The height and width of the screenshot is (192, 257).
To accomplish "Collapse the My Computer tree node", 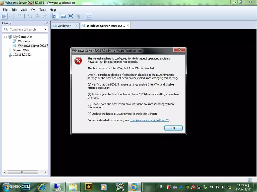I will tap(6, 37).
